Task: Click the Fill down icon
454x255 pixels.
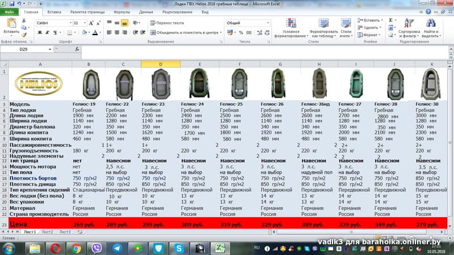Action: click(390, 27)
